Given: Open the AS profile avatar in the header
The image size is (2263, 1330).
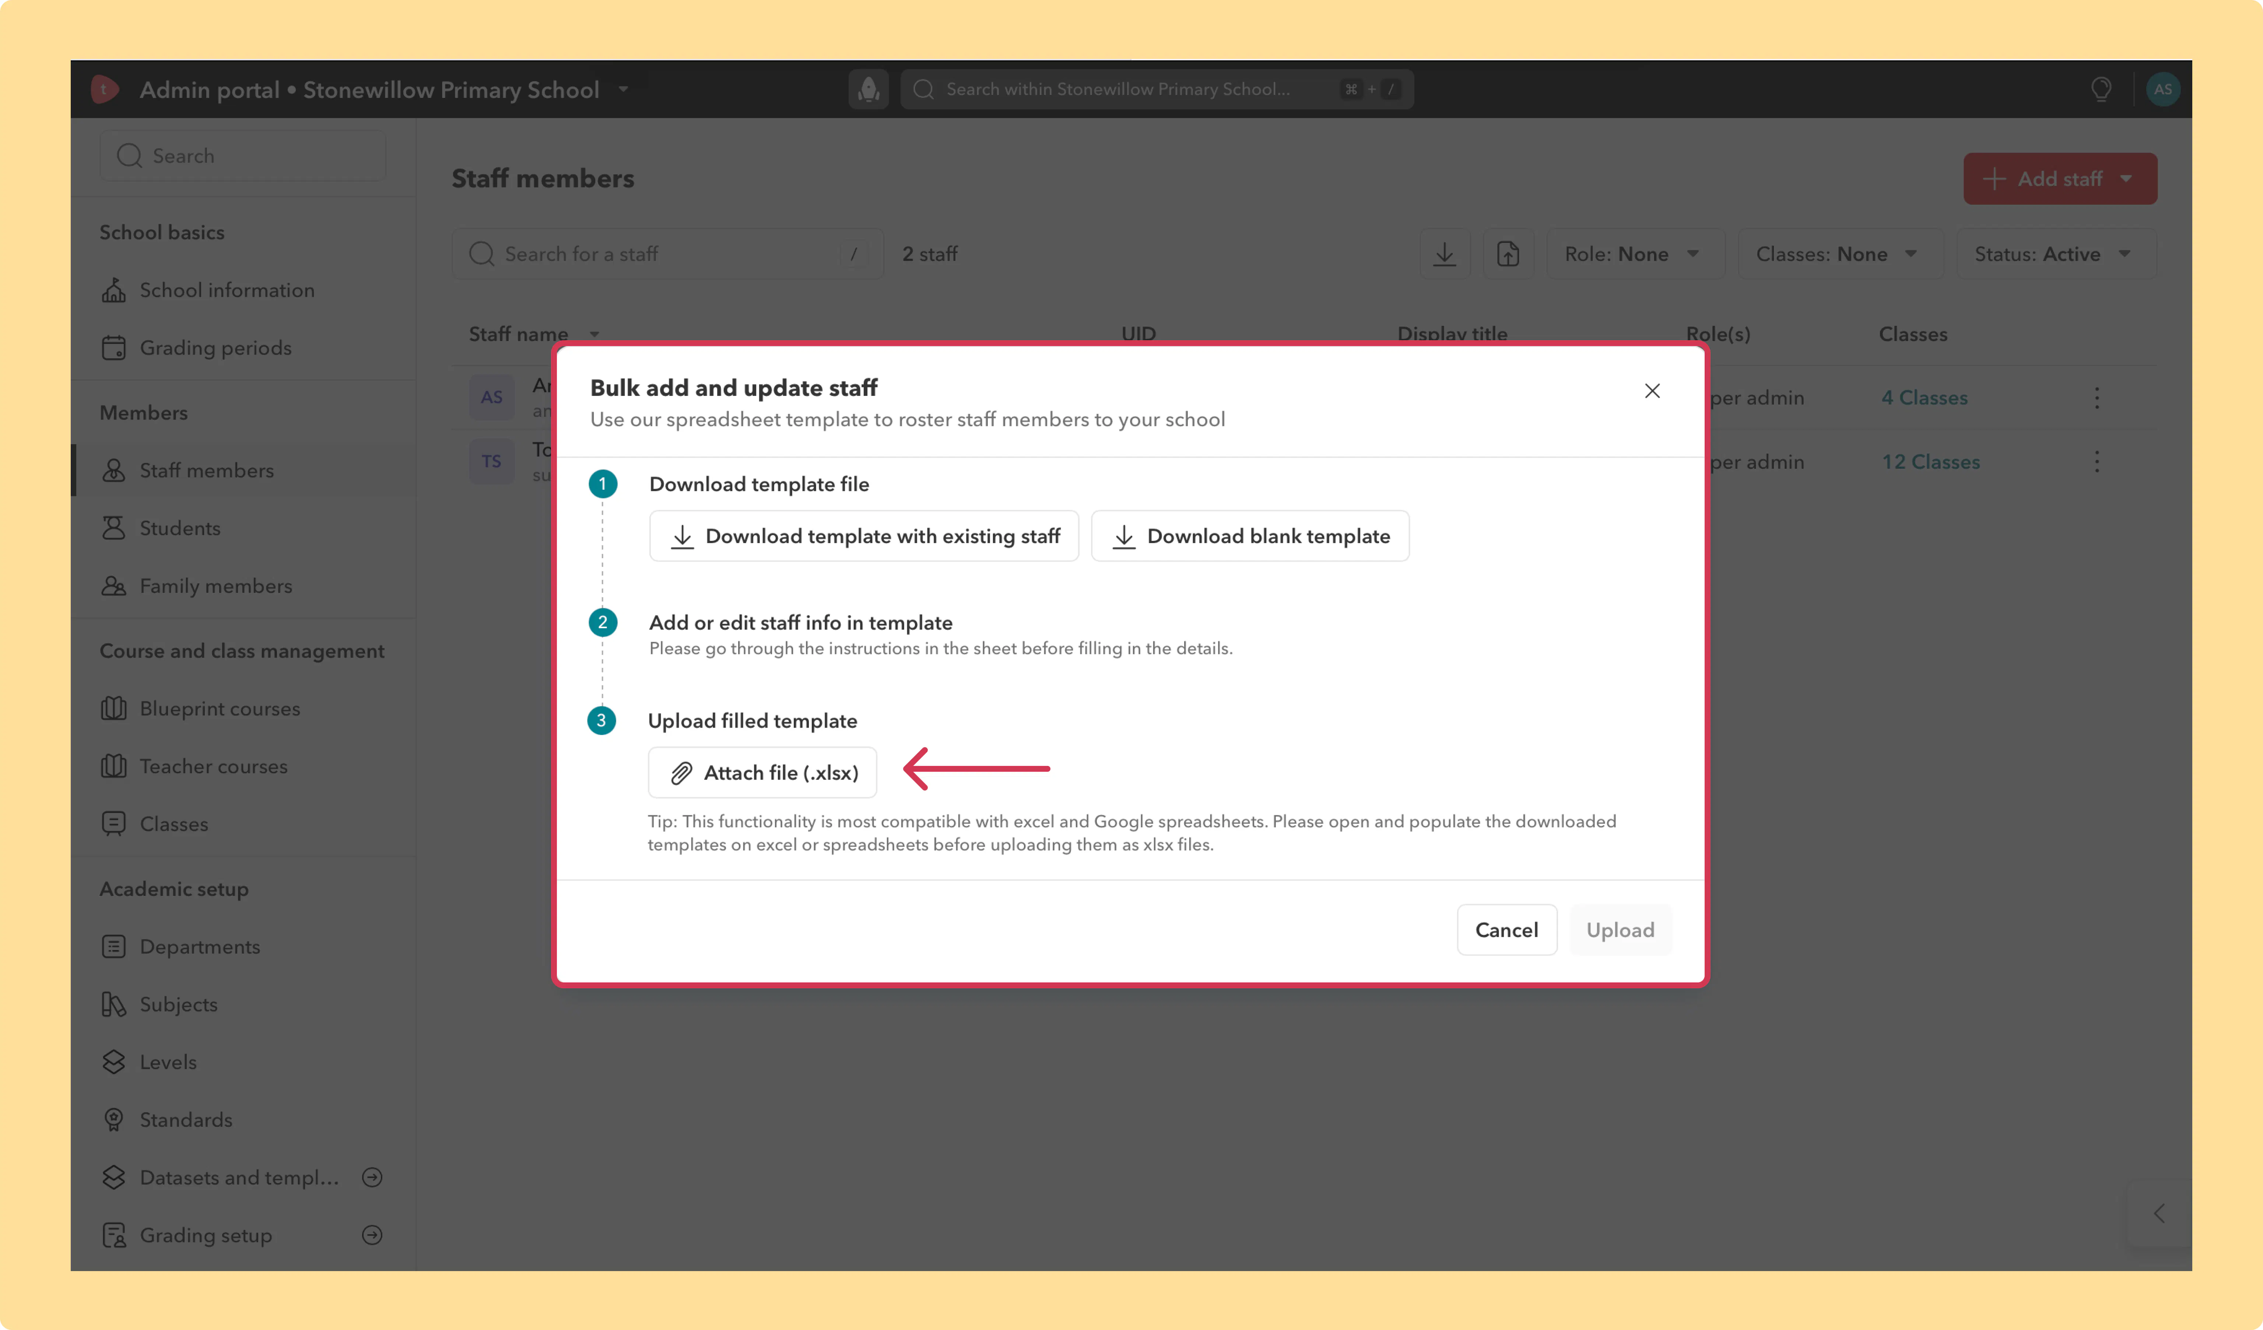Looking at the screenshot, I should pyautogui.click(x=2162, y=89).
